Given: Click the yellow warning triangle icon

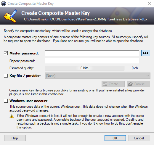Looking at the screenshot, I should click(x=12, y=116).
